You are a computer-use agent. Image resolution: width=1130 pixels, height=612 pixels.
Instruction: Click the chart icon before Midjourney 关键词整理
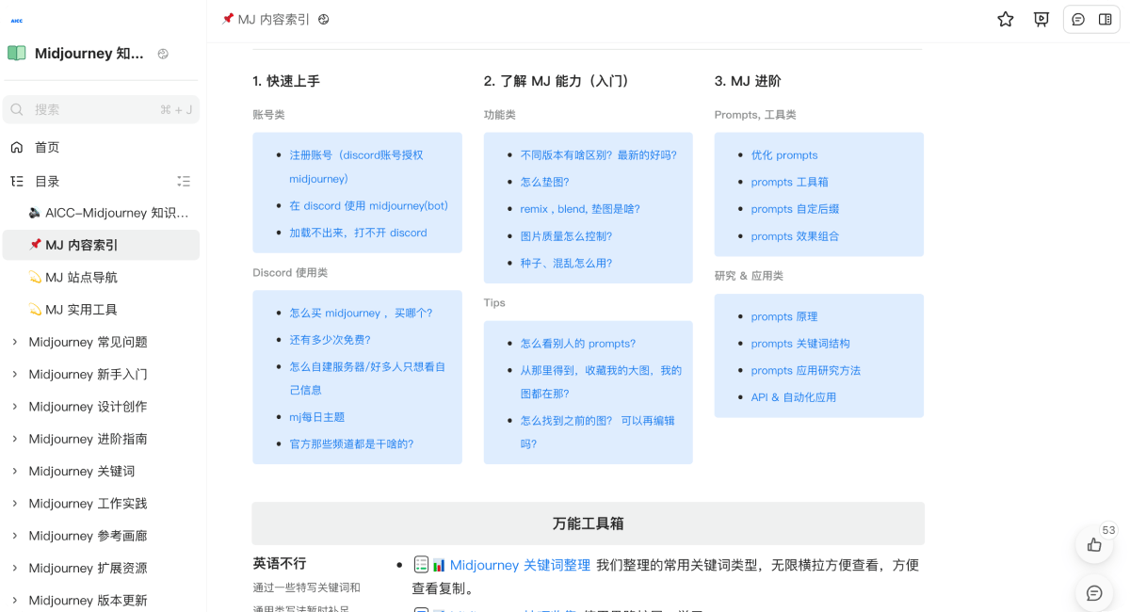(x=439, y=565)
